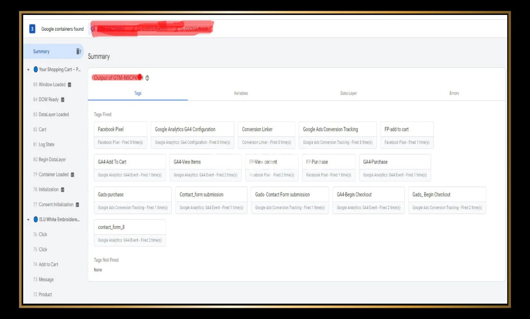Open the Facebook Pixel tag card
The height and width of the screenshot is (319, 530).
(120, 135)
